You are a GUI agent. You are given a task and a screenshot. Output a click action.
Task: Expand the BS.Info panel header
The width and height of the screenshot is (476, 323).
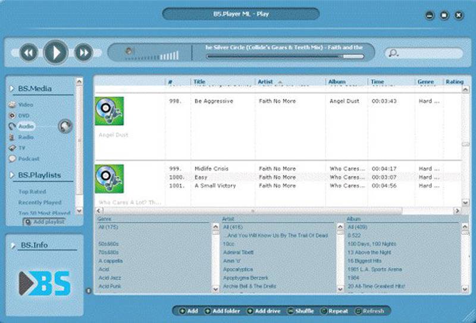(x=12, y=245)
